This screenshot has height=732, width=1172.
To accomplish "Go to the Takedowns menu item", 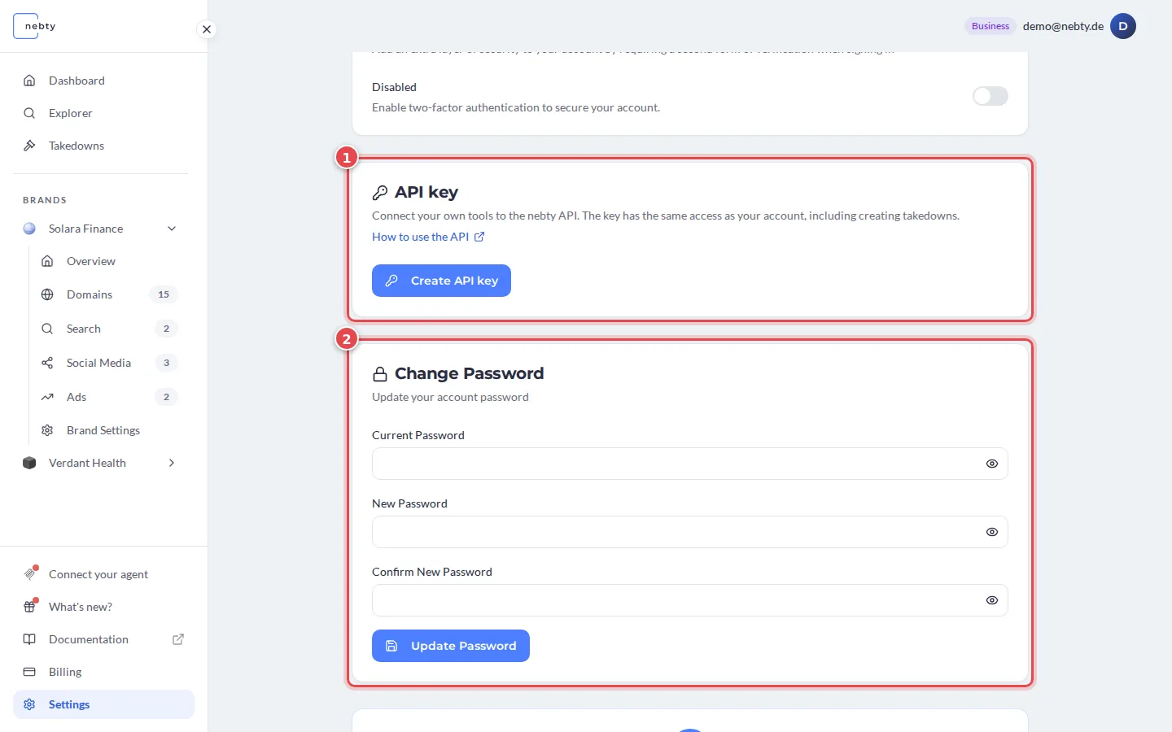I will click(103, 146).
